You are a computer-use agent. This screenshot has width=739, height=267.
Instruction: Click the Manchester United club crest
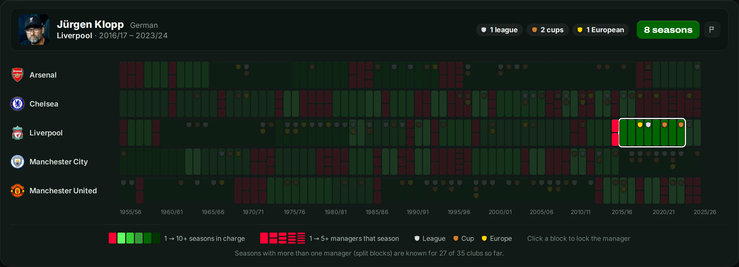(17, 191)
